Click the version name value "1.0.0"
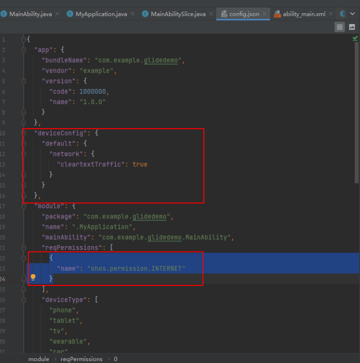The height and width of the screenshot is (363, 360). coord(93,102)
